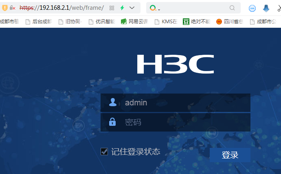Click the padlock icon in password field
This screenshot has width=281, height=174.
click(112, 122)
